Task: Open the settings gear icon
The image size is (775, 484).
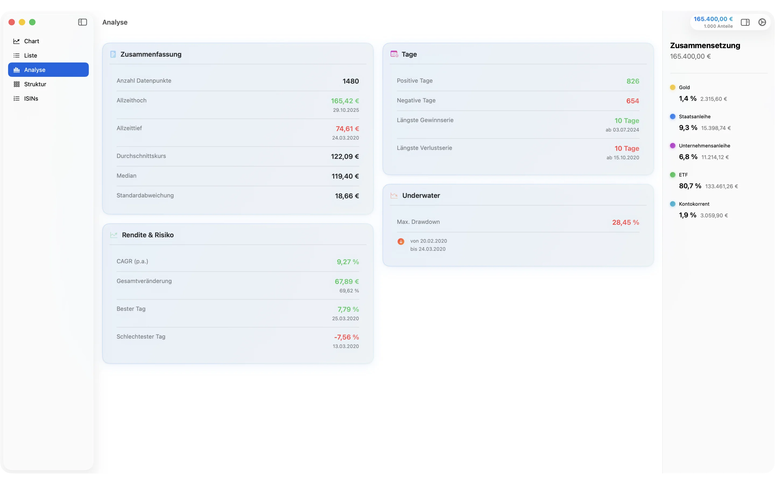Action: coord(762,22)
